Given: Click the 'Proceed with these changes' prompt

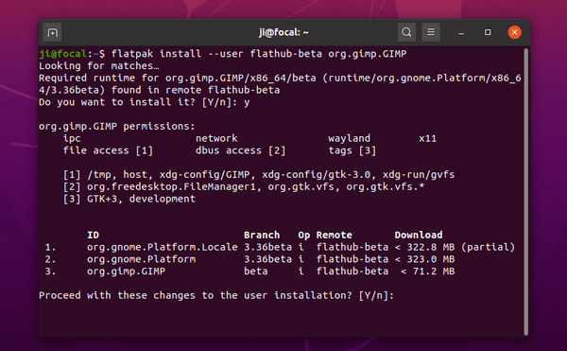Looking at the screenshot, I should tap(216, 295).
